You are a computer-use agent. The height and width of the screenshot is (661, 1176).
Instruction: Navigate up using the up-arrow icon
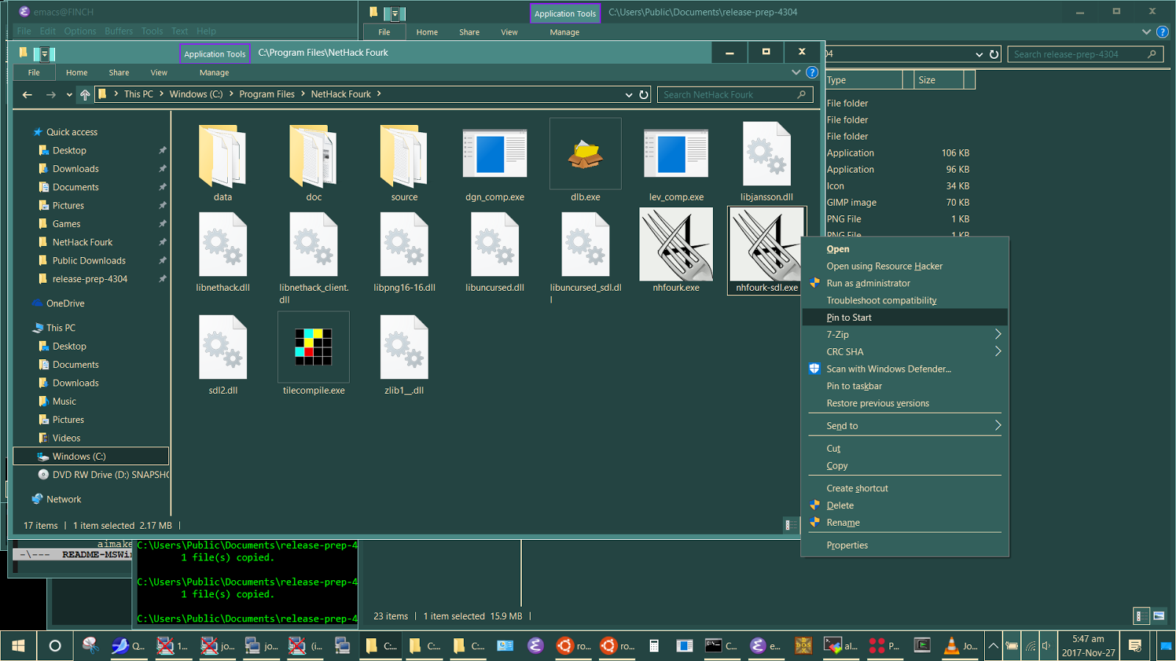pos(85,94)
